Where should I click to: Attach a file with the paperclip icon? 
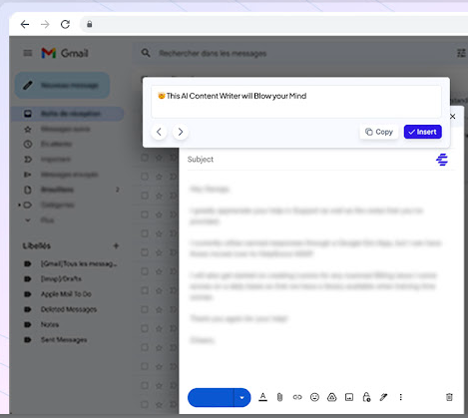[279, 397]
